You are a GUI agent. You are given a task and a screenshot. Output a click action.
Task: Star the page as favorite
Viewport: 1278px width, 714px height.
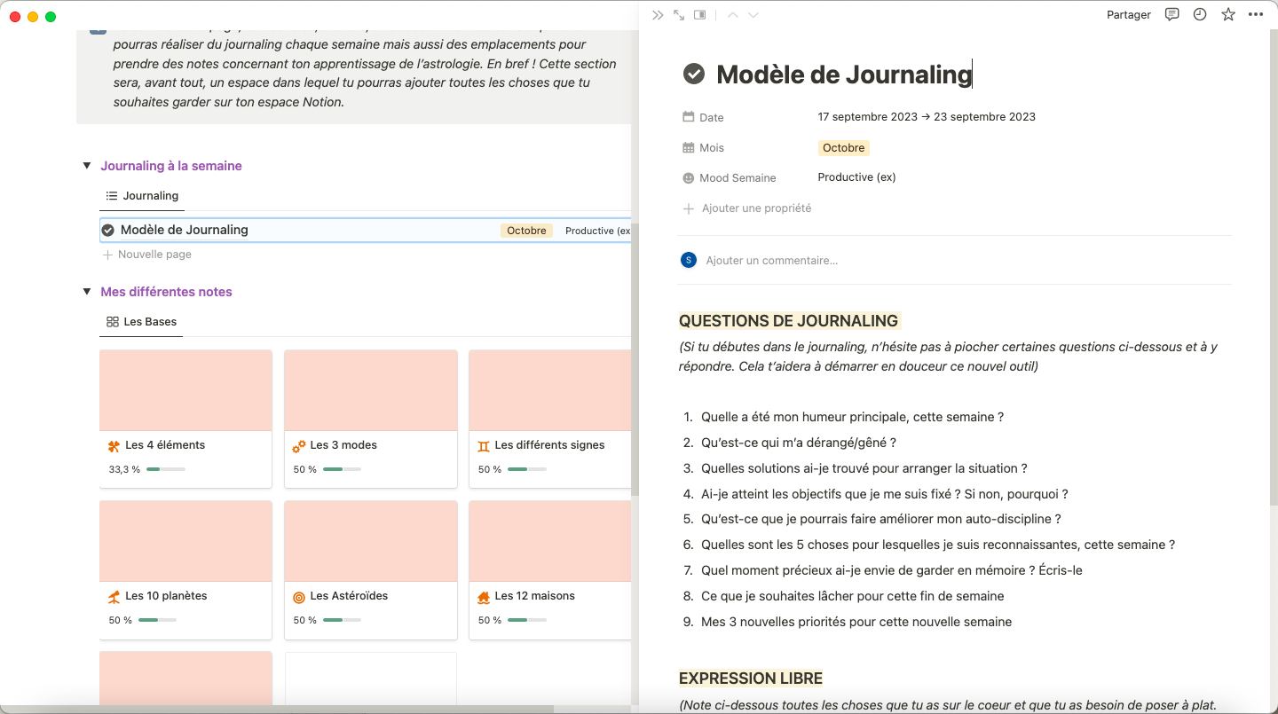coord(1228,15)
